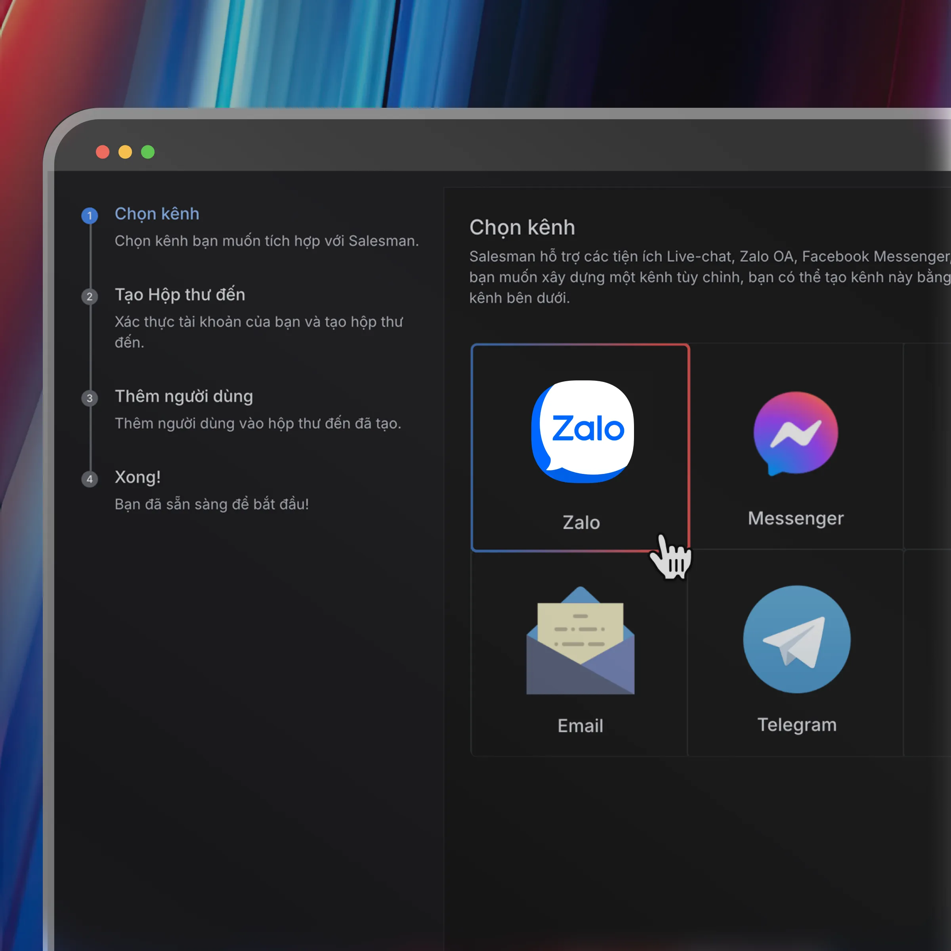
Task: Minimize the window with yellow button
Action: coord(125,152)
